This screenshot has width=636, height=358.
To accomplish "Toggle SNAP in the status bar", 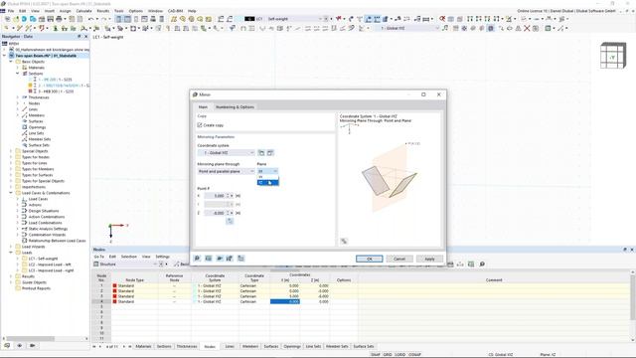I will pyautogui.click(x=376, y=355).
